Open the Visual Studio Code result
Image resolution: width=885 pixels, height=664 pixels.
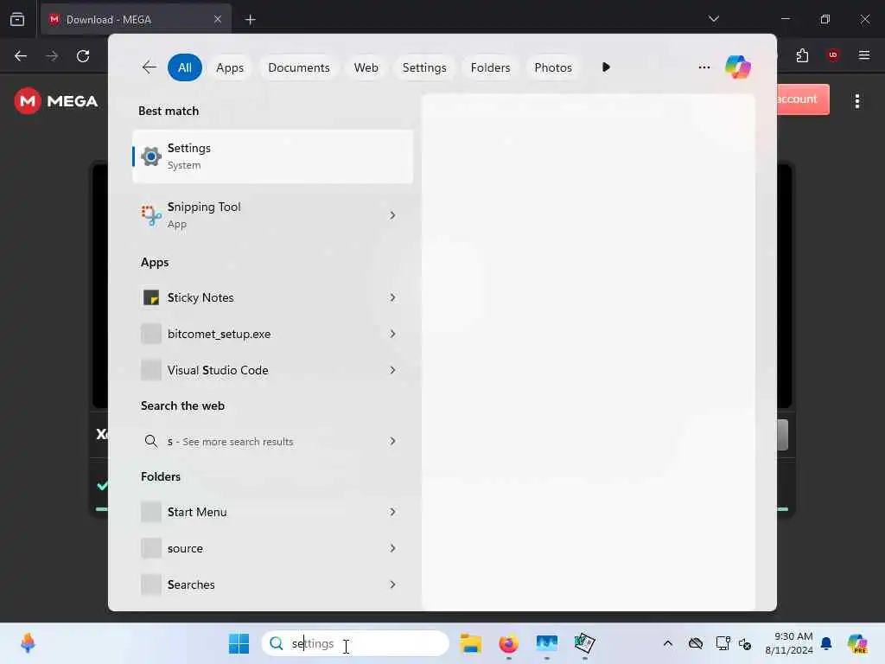[x=272, y=370]
